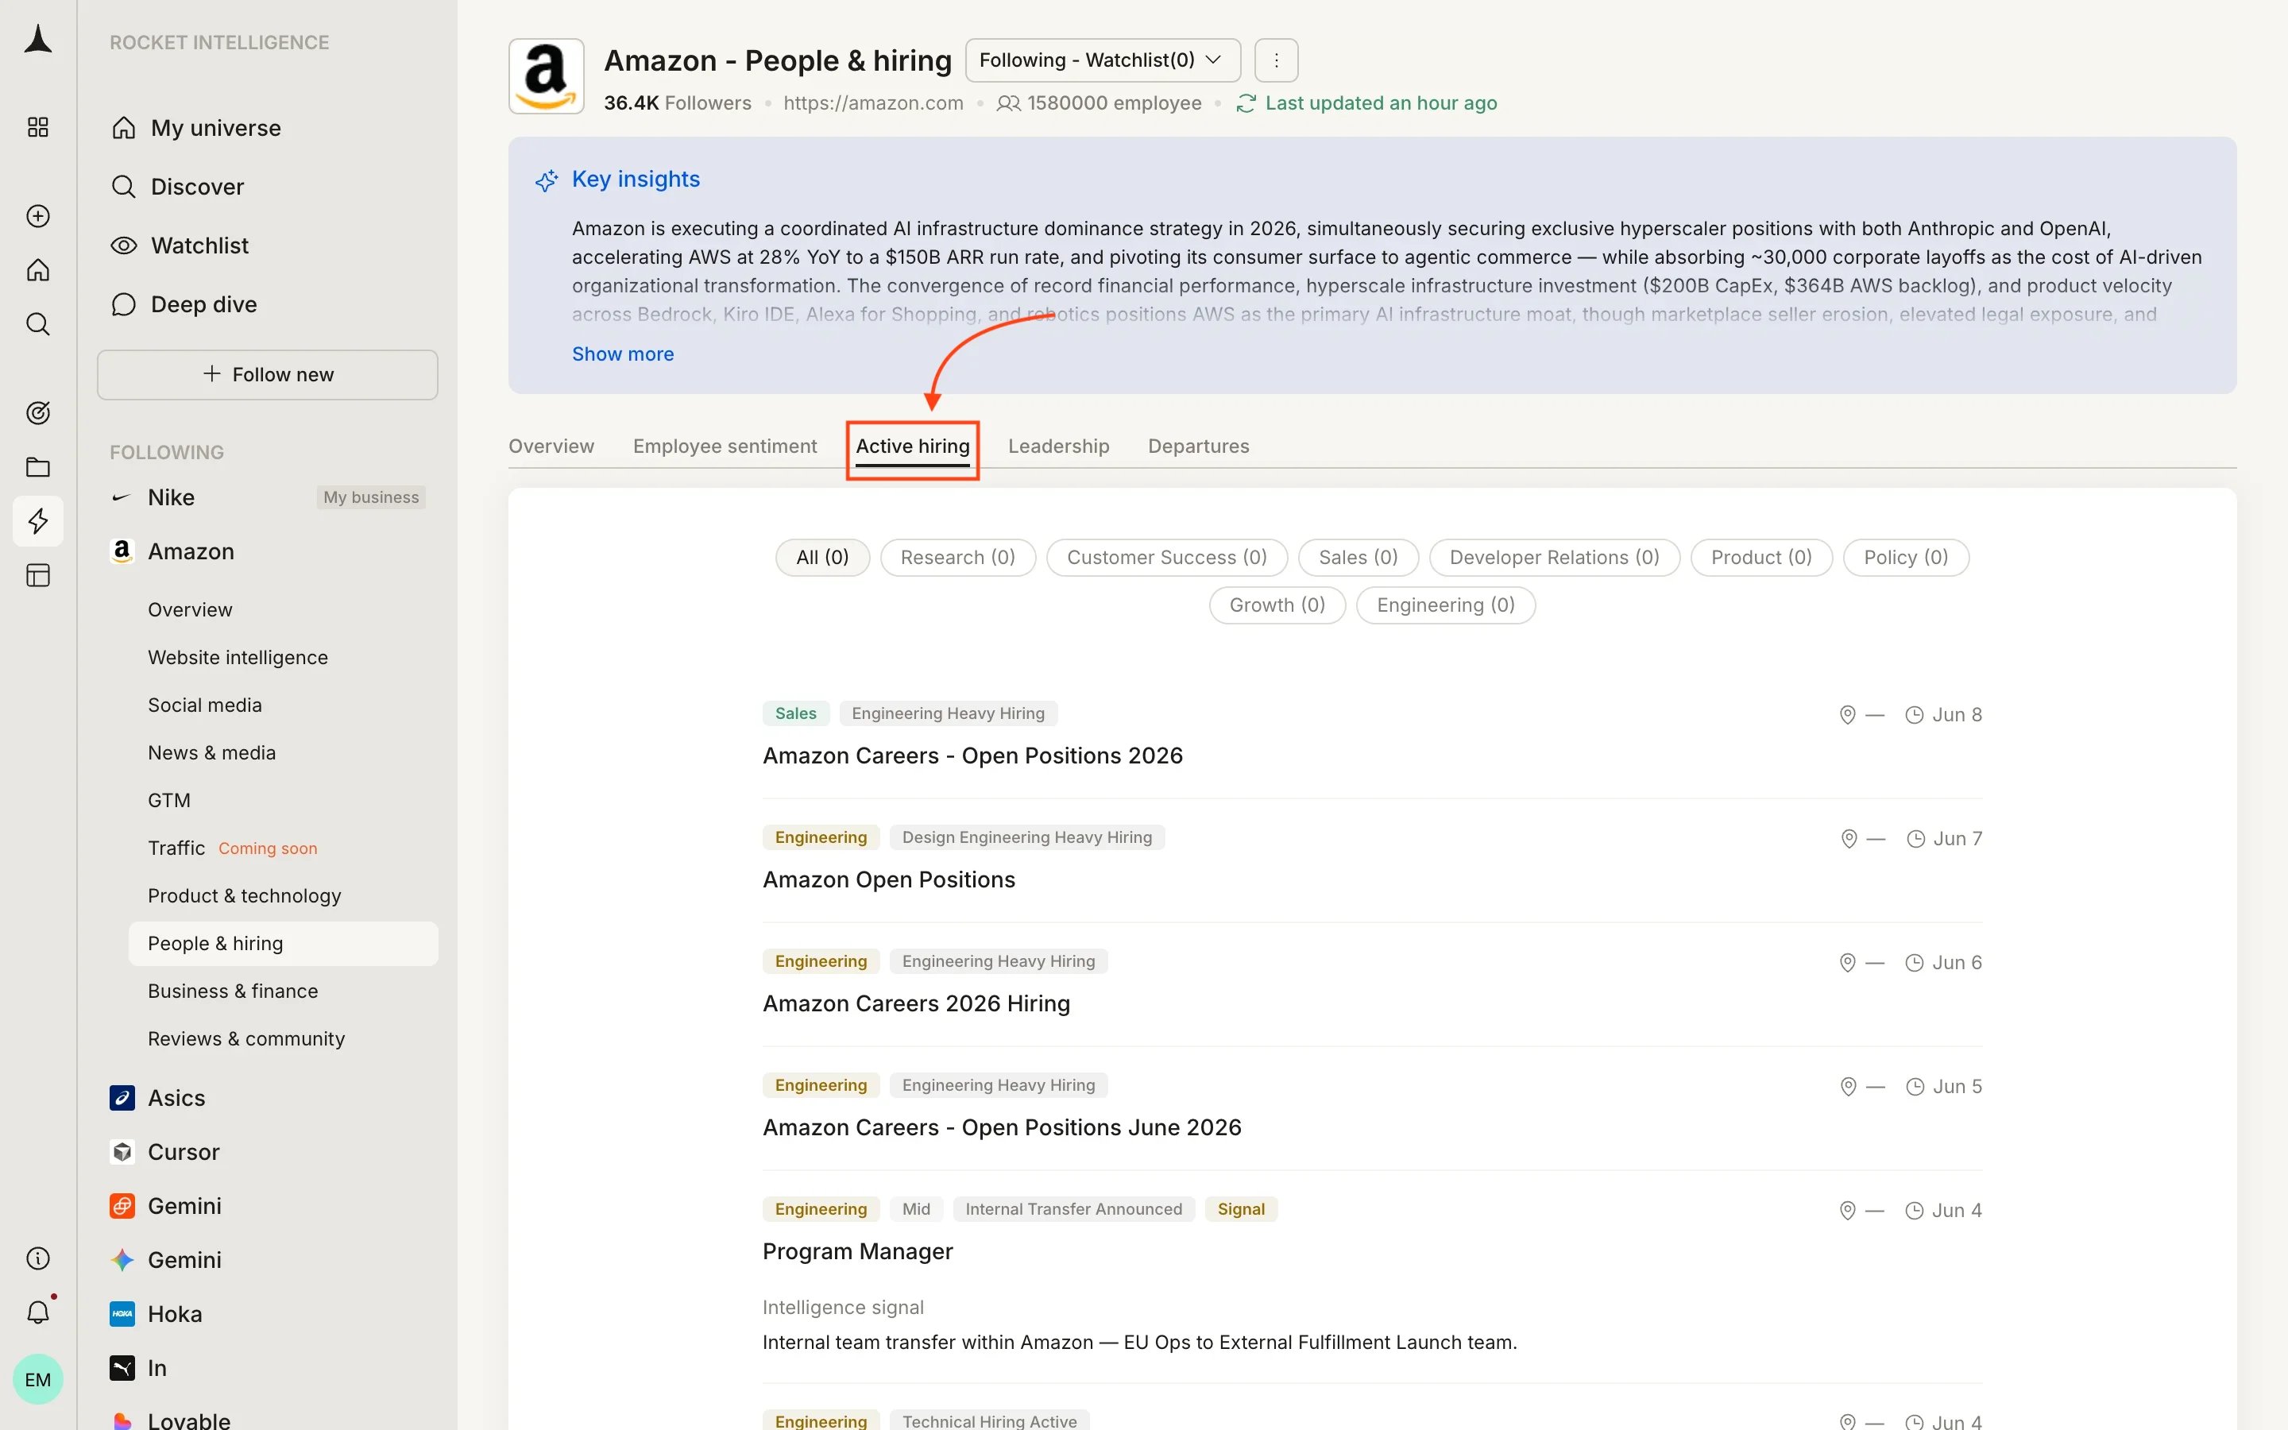Screen dimensions: 2288x1430
Task: Click the Traffic Coming soon item
Action: (x=233, y=848)
